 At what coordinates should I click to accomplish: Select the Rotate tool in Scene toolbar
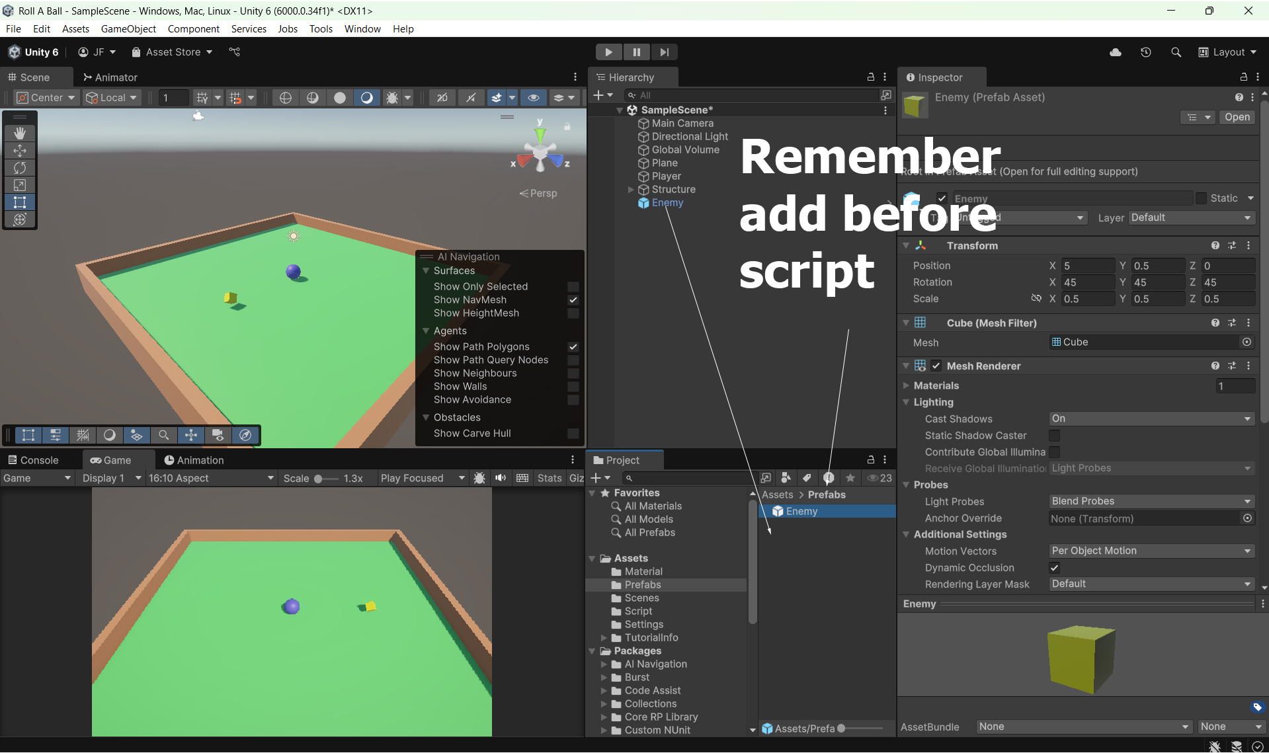(x=20, y=168)
